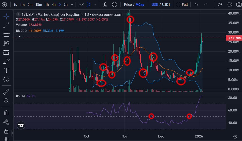Screen dimensions: 242x141
Task: Set quote currency to USD
Action: [x=155, y=5]
